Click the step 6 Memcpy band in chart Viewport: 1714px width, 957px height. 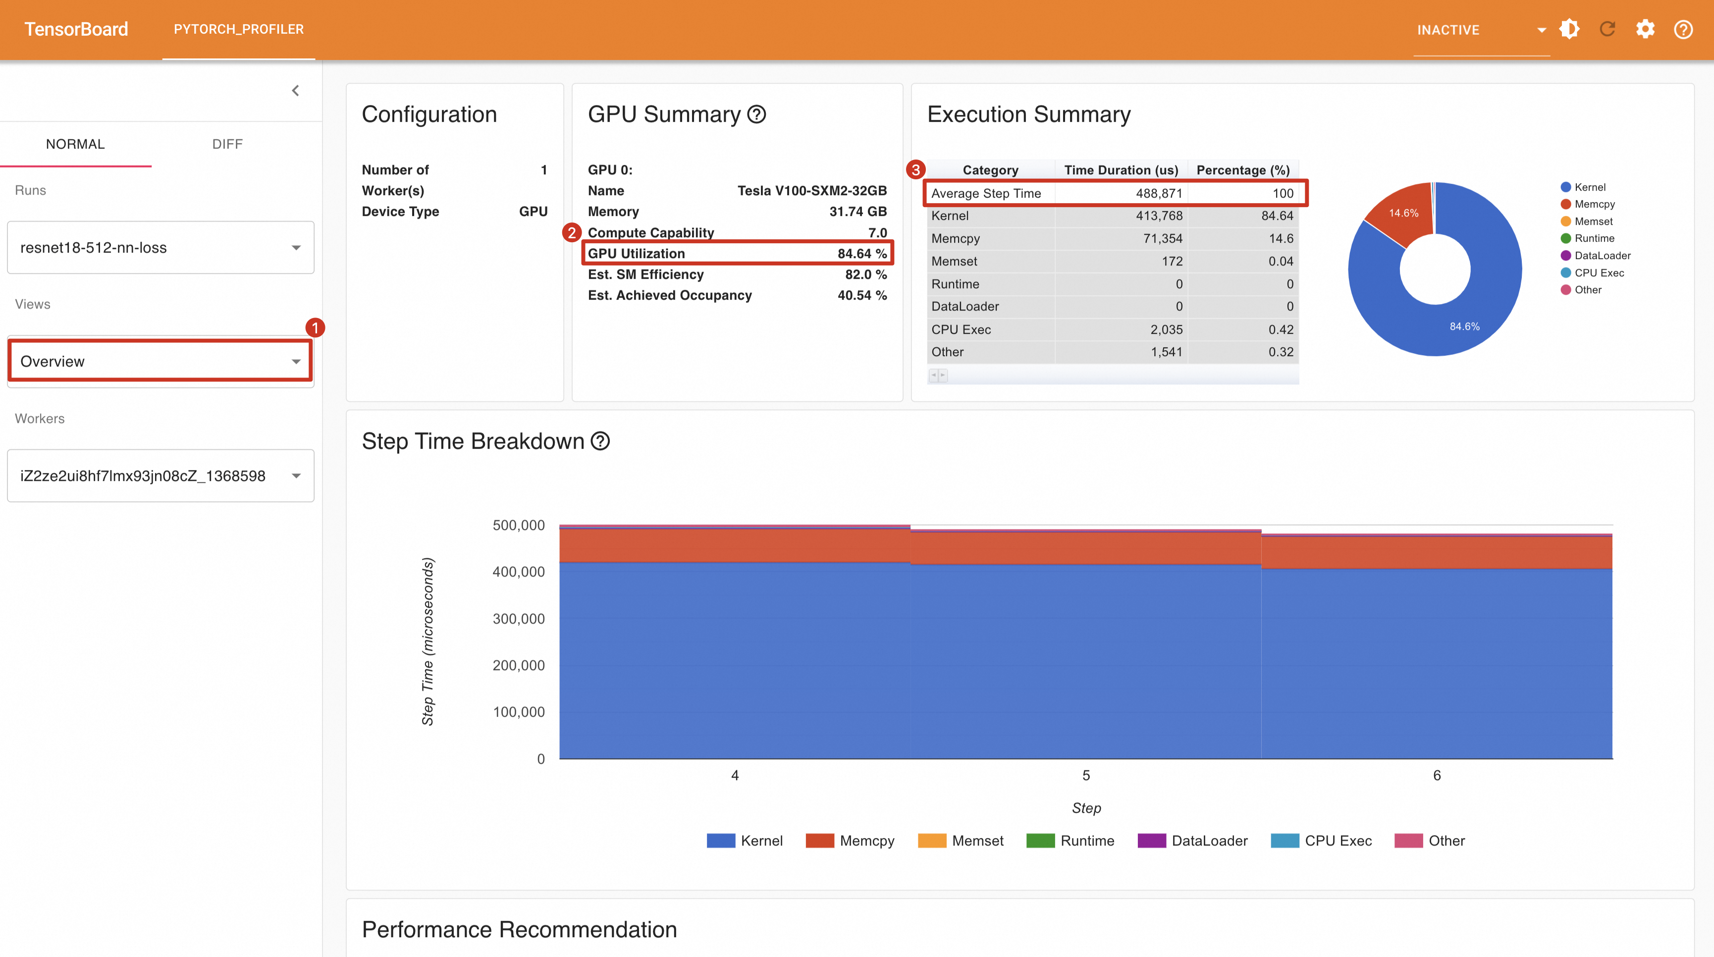coord(1437,552)
